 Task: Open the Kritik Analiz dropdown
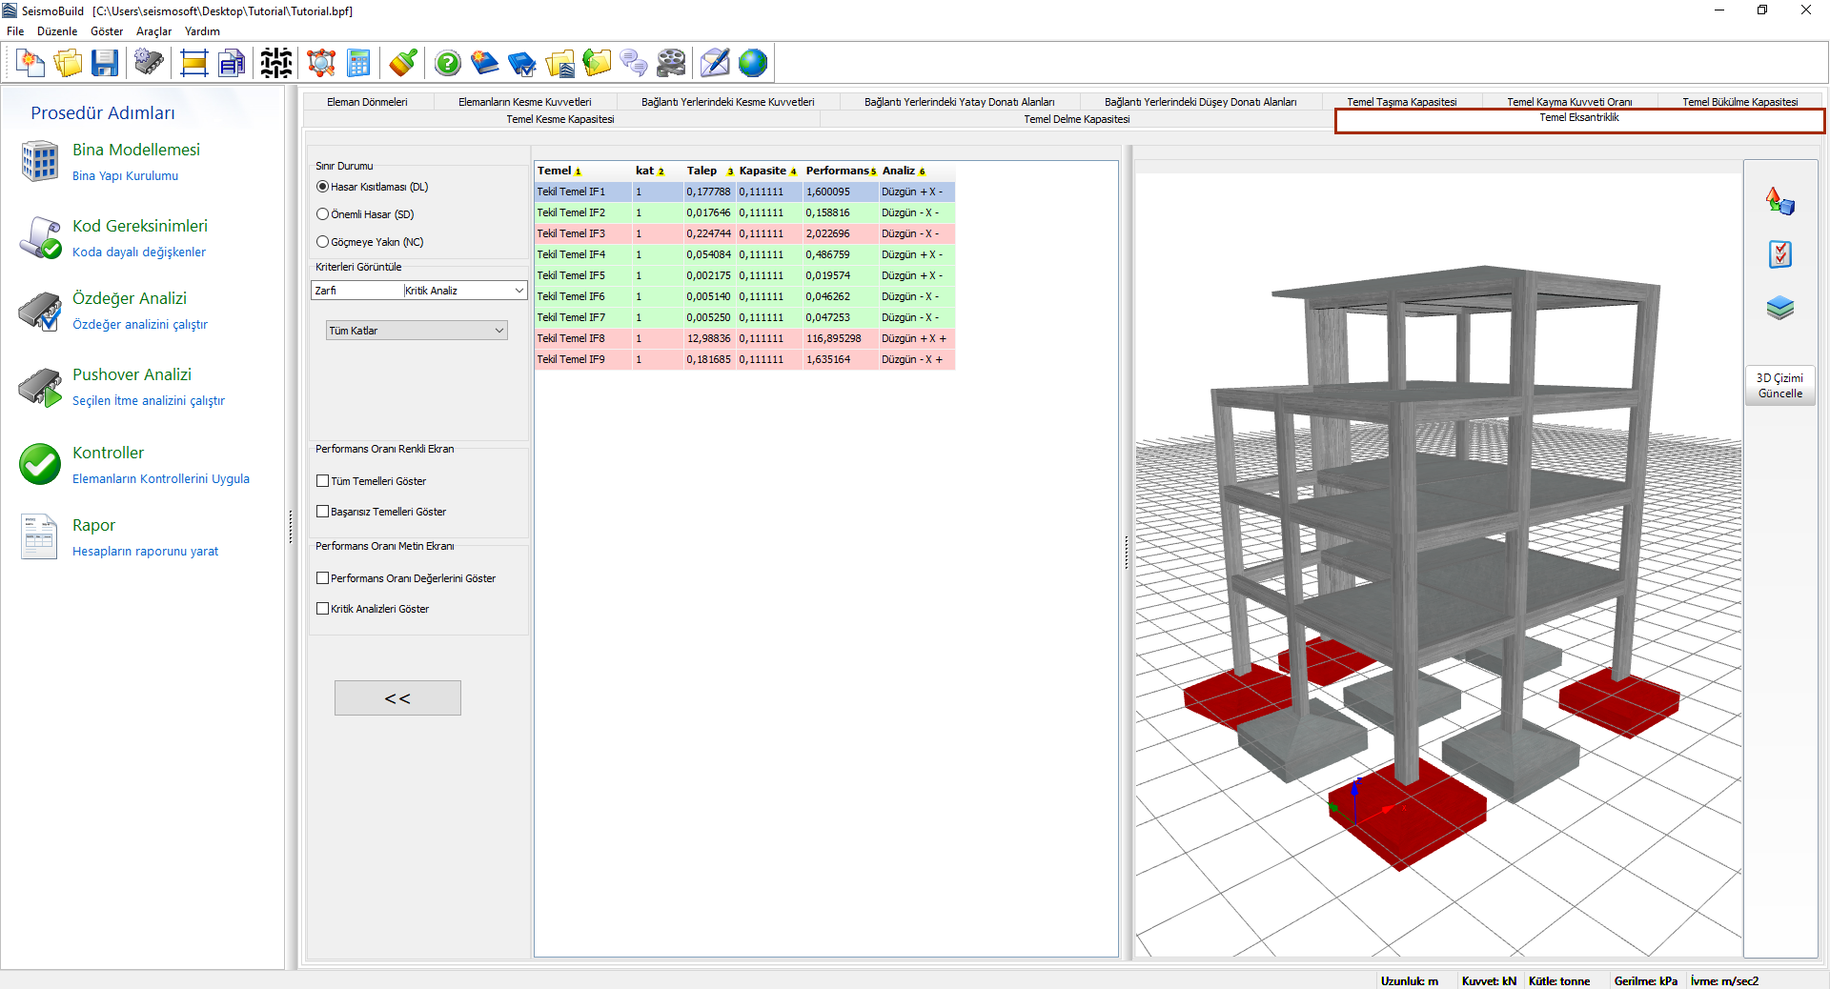coord(464,291)
